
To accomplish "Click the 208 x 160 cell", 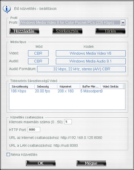I will tap(65, 91).
